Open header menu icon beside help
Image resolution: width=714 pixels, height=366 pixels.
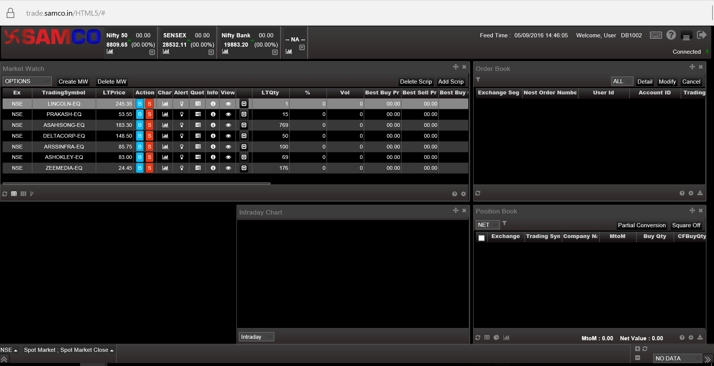[x=686, y=36]
